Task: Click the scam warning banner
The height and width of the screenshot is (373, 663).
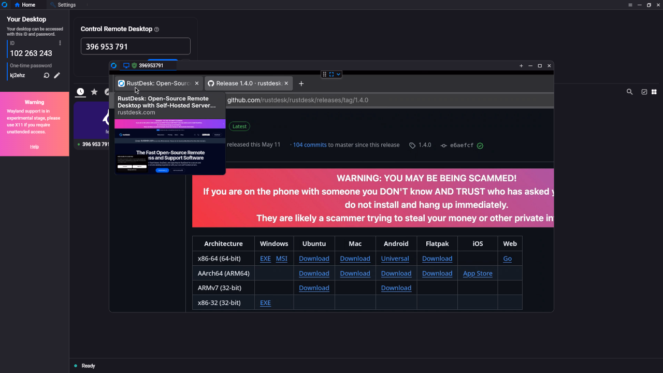Action: point(373,198)
